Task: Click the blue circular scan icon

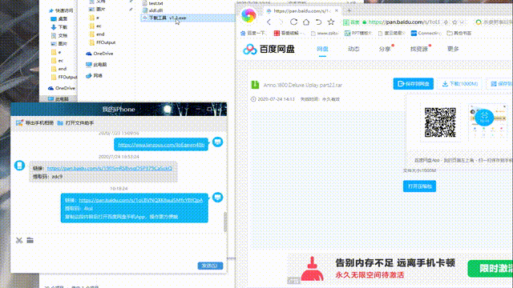Action: (x=484, y=117)
